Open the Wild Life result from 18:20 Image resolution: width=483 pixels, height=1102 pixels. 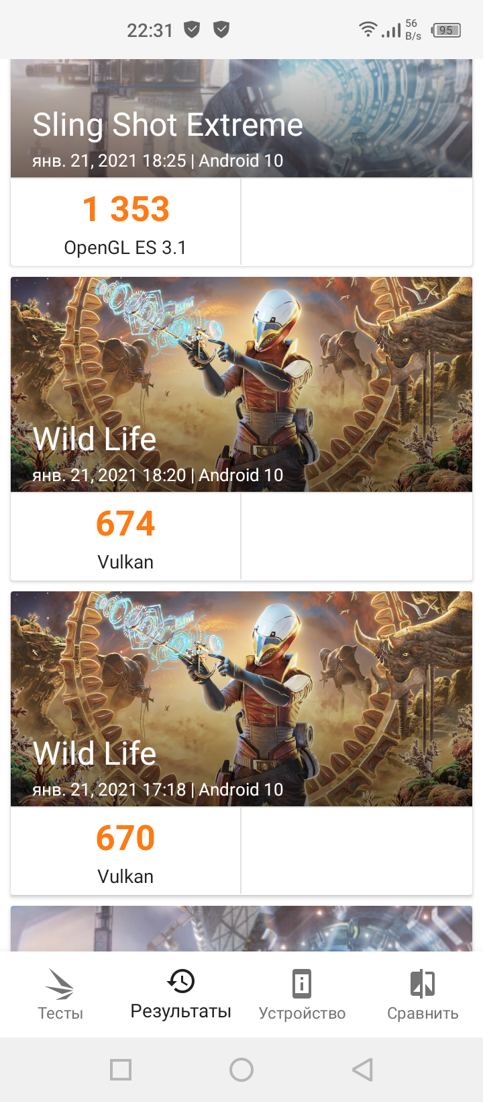tap(241, 384)
